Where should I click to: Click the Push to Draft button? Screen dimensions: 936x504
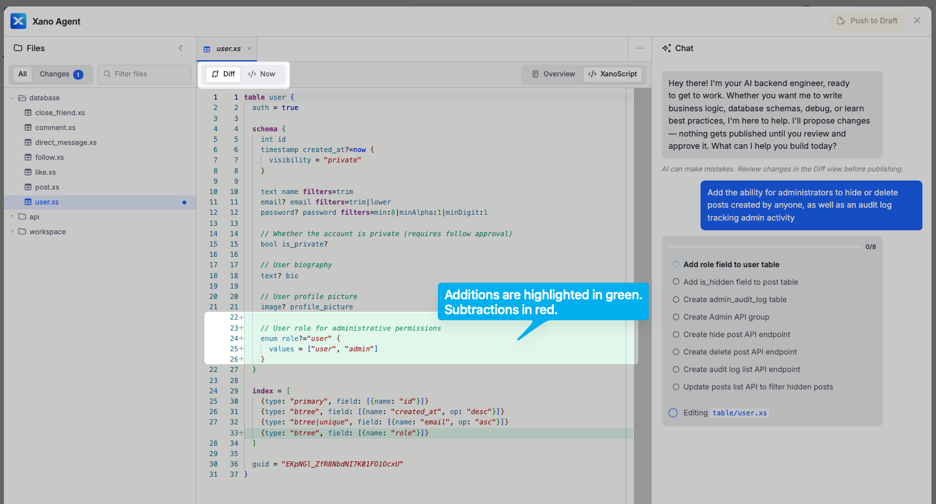coord(867,21)
